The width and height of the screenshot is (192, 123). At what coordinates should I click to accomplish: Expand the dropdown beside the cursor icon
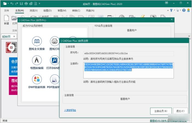(x=180, y=10)
